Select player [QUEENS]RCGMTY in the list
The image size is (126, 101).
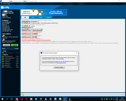[10, 58]
